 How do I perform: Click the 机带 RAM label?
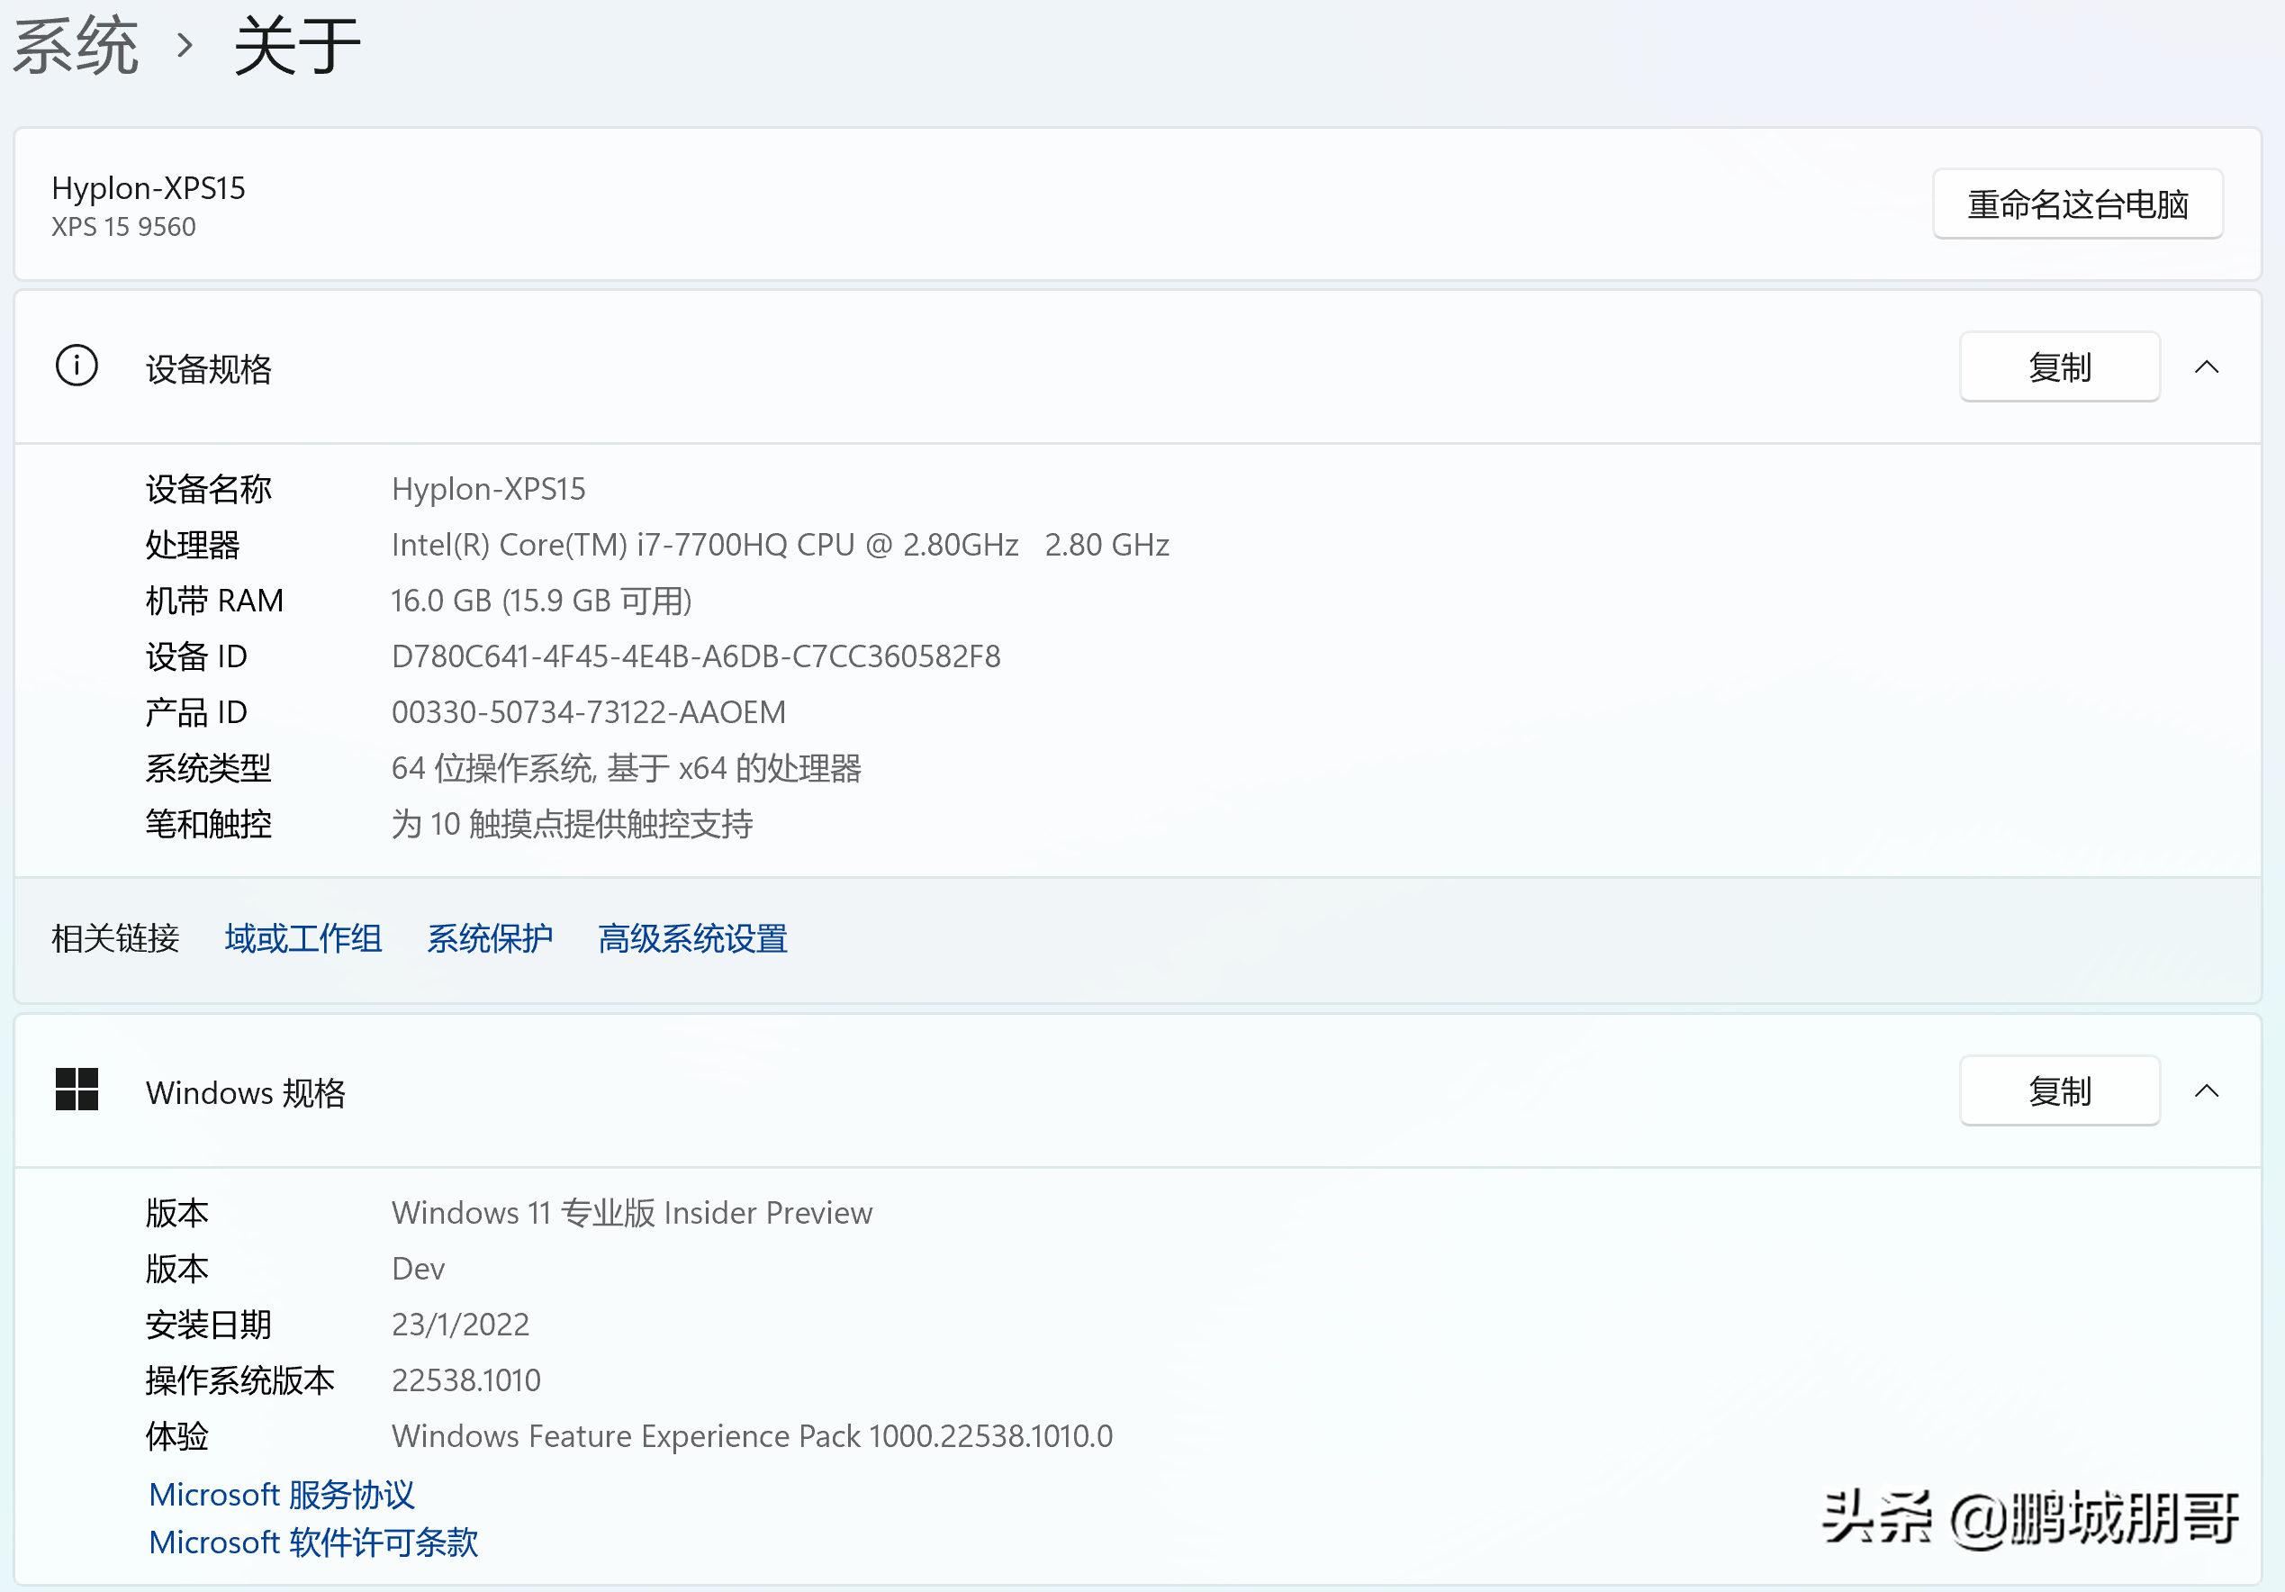click(214, 601)
